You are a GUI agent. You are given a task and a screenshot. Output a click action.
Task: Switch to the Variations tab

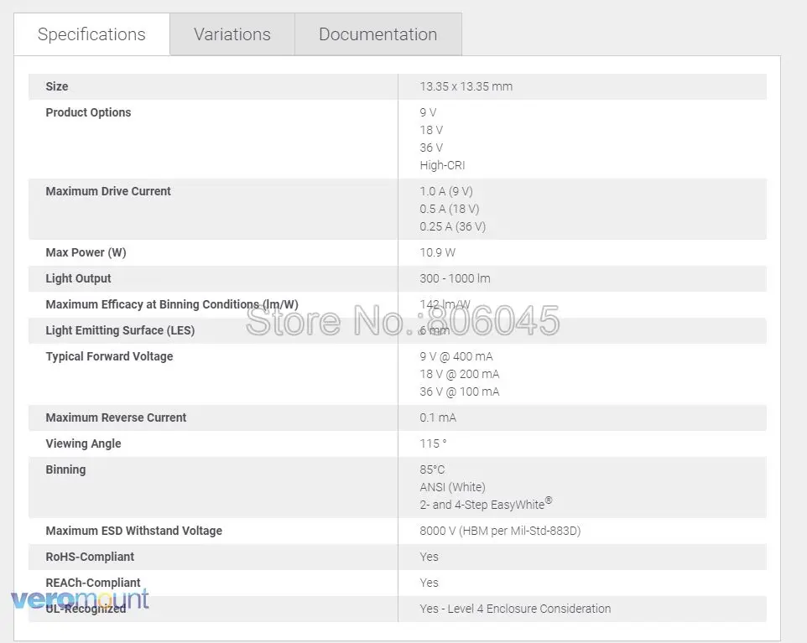pos(232,34)
